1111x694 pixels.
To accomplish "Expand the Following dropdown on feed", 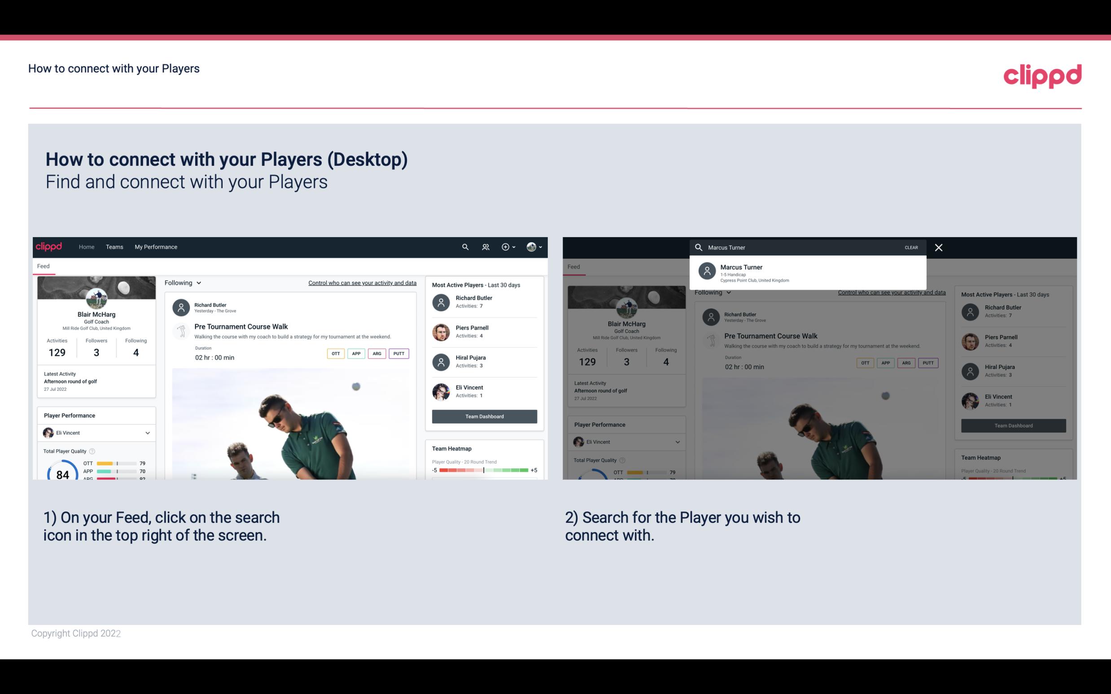I will pos(182,282).
